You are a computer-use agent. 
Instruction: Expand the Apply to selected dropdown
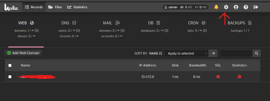point(186,53)
